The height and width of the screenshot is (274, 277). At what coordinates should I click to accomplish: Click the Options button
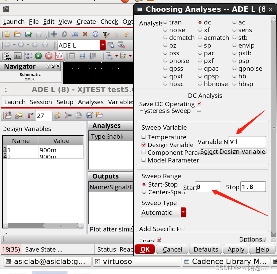[x=253, y=239]
